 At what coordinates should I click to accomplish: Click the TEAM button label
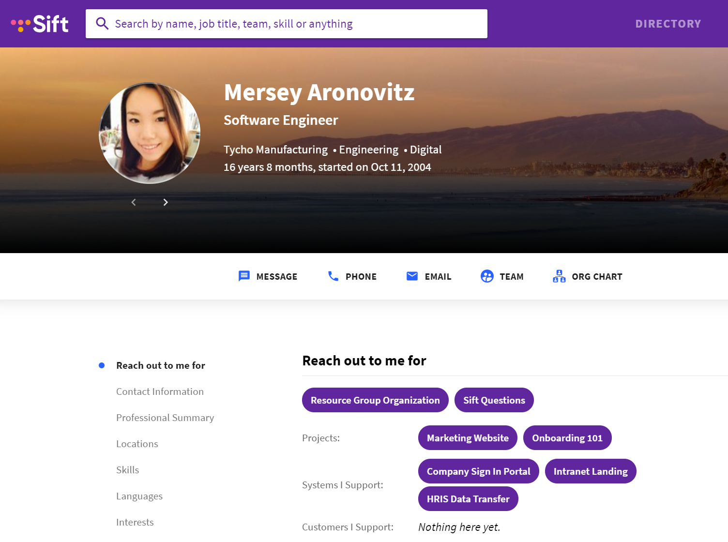pyautogui.click(x=512, y=277)
